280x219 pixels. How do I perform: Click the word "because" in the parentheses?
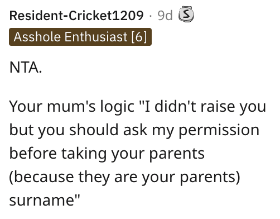coord(44,177)
